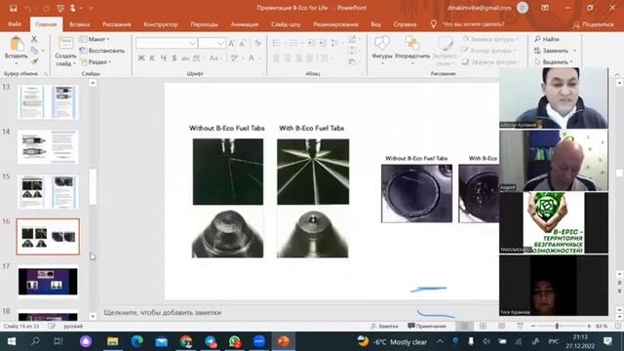
Task: Select the Format Painter brush icon
Action: tap(35, 61)
